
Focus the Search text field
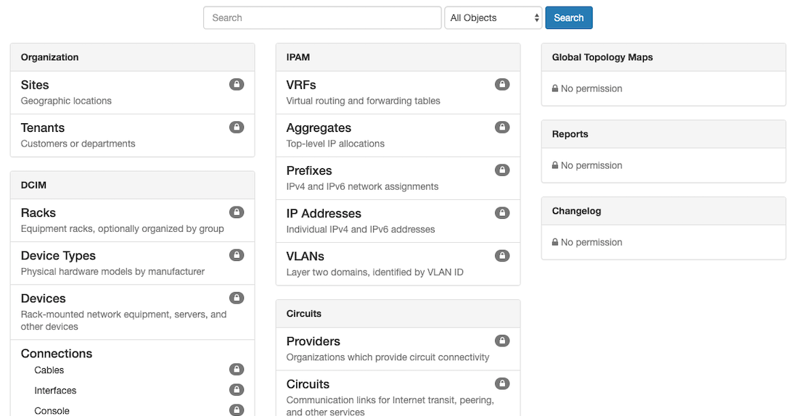322,18
